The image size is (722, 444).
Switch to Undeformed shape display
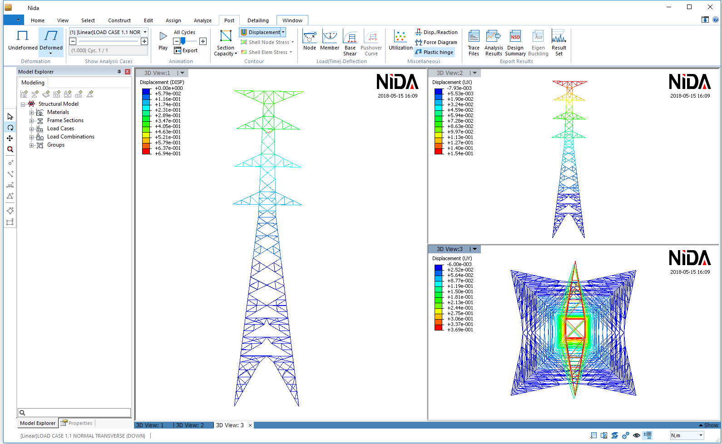pos(23,40)
